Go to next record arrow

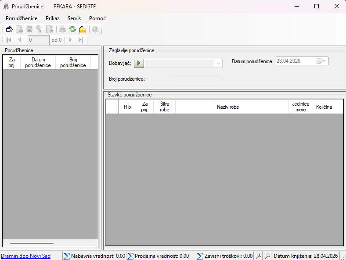[70, 40]
